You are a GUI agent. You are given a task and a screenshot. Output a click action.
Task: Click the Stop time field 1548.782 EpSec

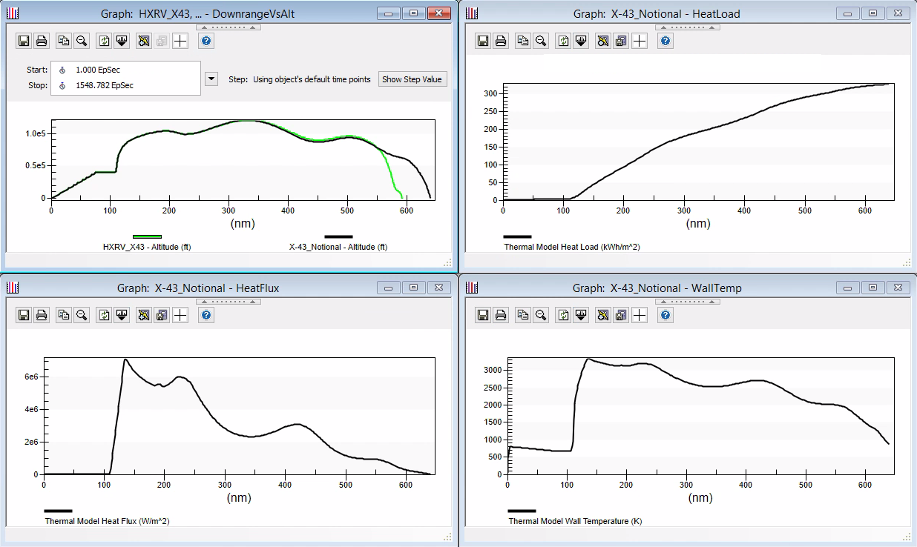105,85
